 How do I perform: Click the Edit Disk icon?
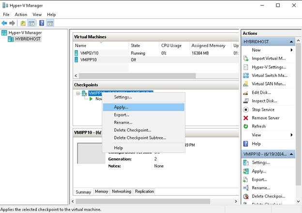point(246,93)
